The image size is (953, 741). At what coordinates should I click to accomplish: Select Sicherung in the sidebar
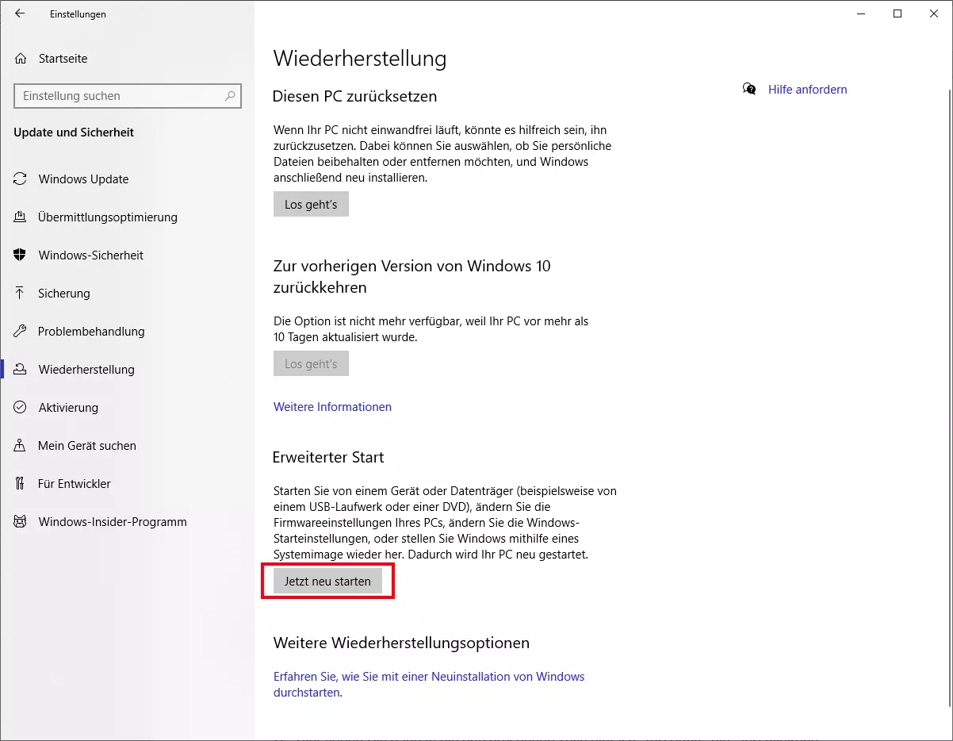tap(64, 294)
